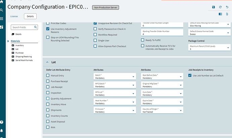Tick the RMA checkbox
The height and width of the screenshot is (138, 232).
coord(48,127)
